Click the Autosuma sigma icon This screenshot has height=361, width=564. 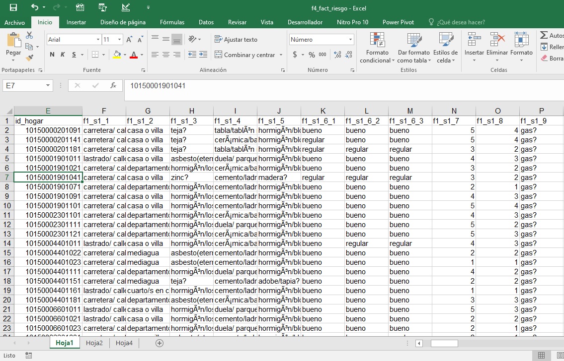tap(544, 35)
